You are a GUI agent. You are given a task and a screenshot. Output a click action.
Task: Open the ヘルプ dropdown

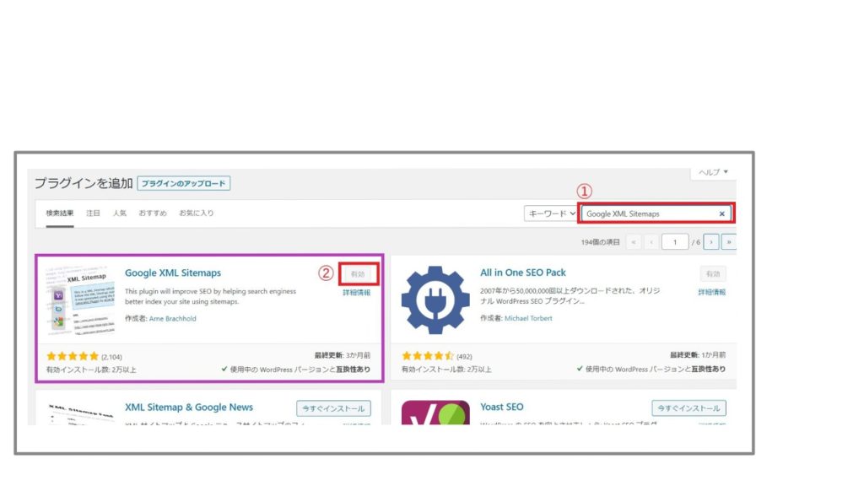(713, 172)
